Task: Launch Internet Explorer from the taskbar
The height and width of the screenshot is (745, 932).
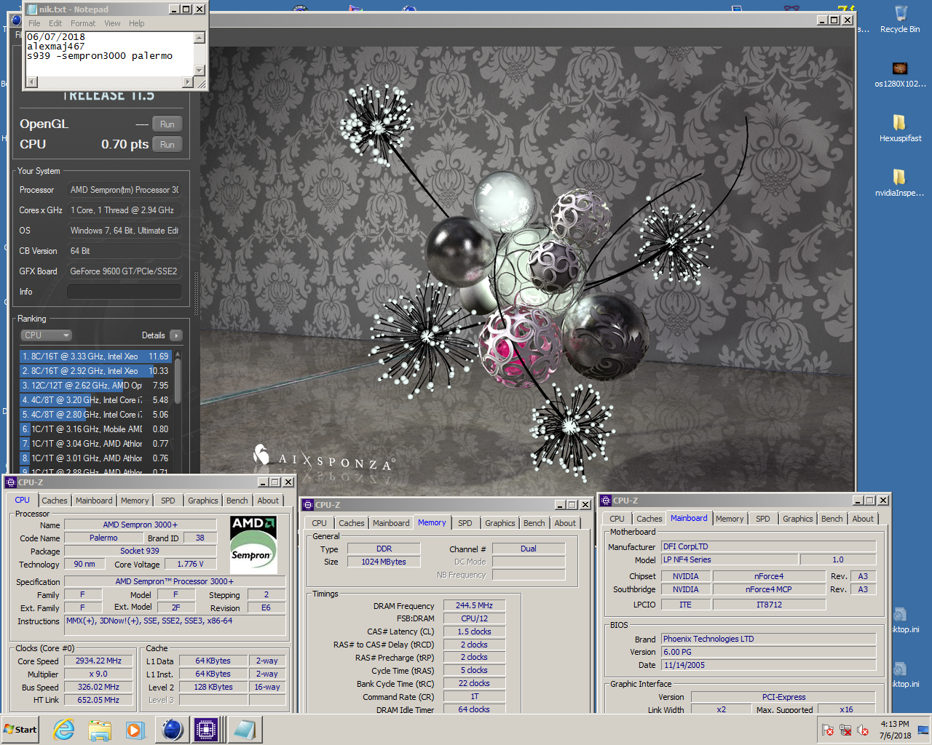Action: click(64, 730)
